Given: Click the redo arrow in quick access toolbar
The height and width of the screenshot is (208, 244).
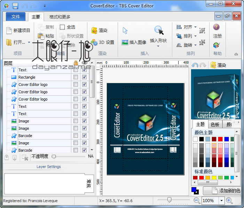Looking at the screenshot, I should point(33,6).
